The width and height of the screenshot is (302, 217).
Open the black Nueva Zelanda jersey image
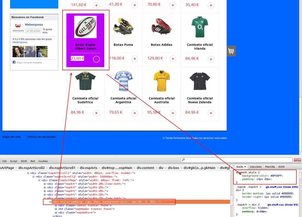click(x=200, y=81)
